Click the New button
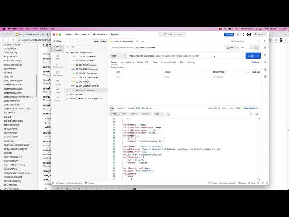Image resolution: width=289 pixels, height=217 pixels. [x=96, y=41]
